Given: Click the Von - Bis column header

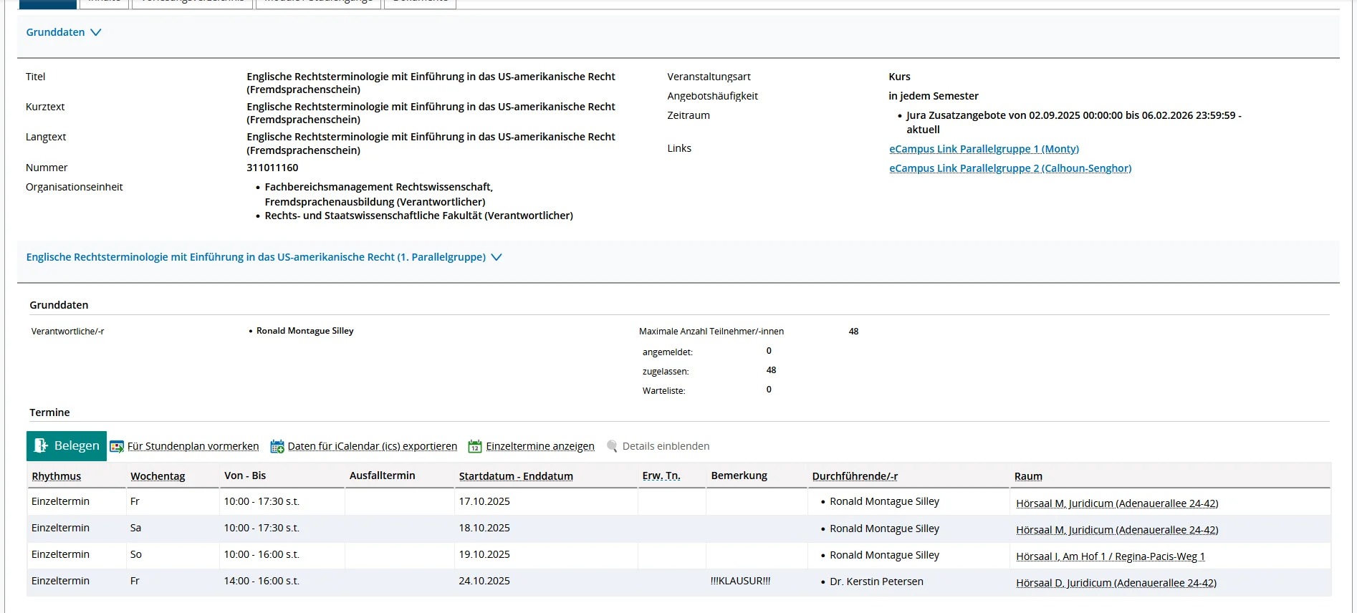Looking at the screenshot, I should [245, 476].
